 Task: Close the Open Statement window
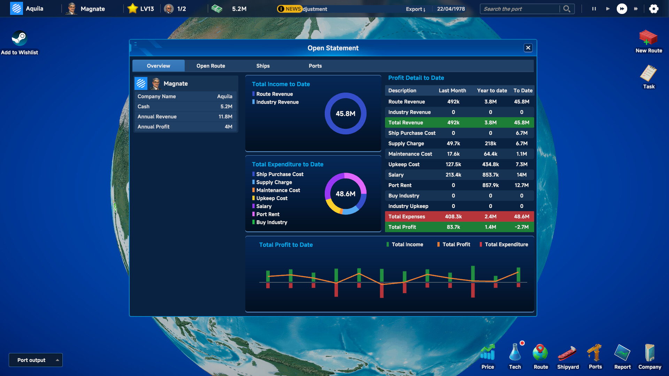click(528, 48)
